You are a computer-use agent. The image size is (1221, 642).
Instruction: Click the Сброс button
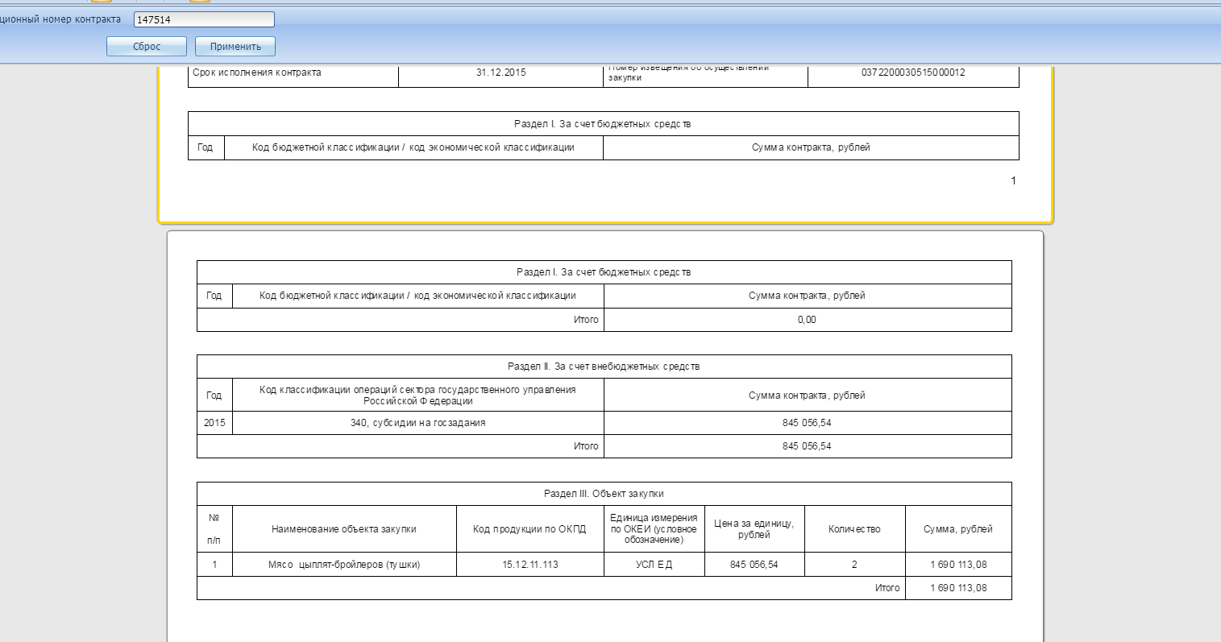[x=147, y=47]
